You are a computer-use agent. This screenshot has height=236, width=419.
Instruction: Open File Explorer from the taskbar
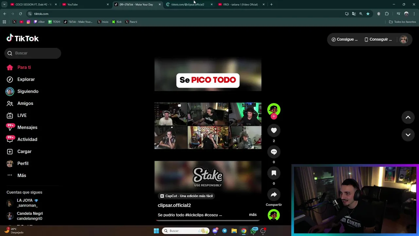tap(234, 231)
